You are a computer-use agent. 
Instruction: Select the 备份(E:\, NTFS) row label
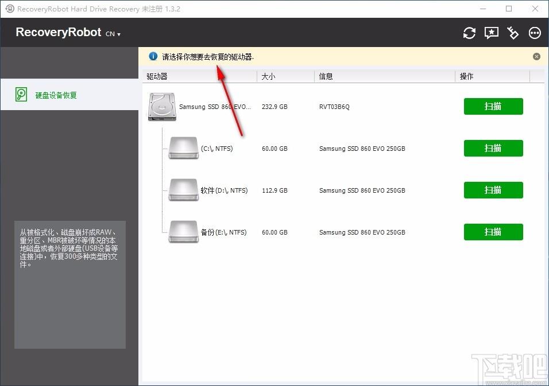pos(224,232)
